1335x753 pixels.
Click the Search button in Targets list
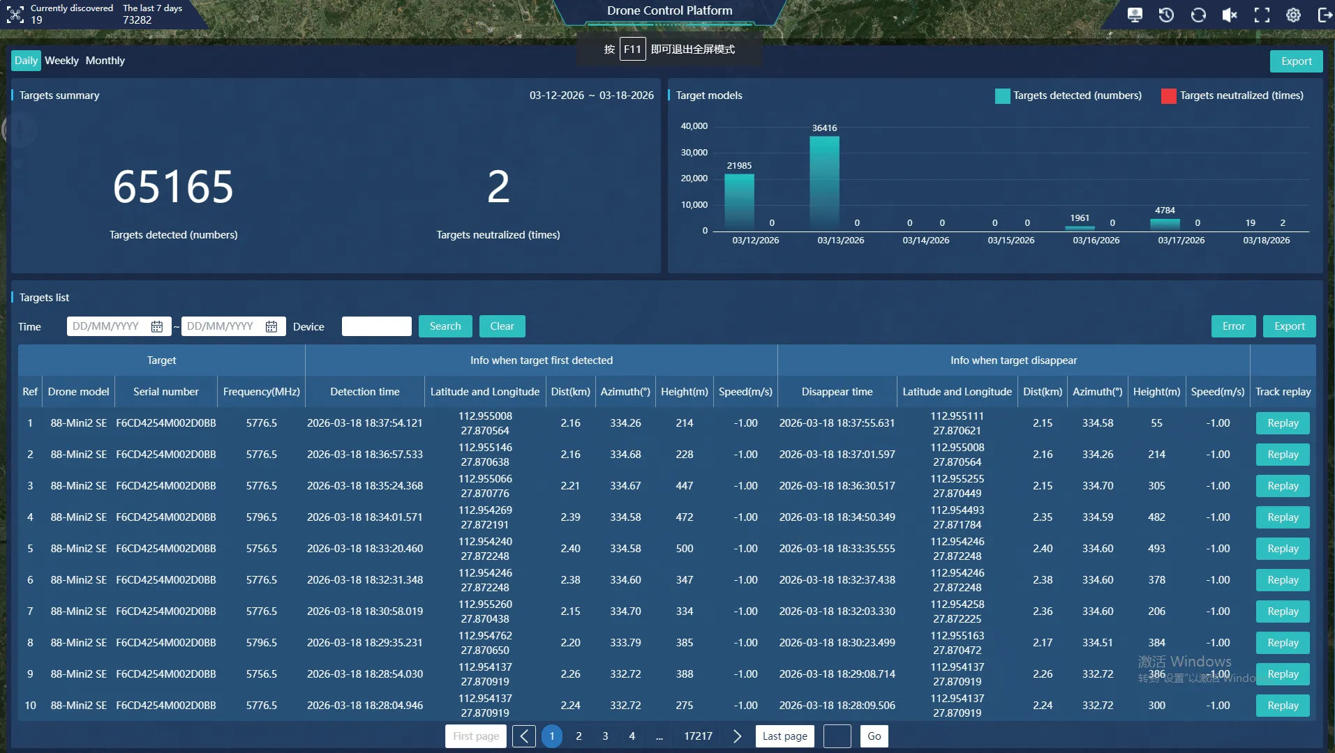coord(445,326)
